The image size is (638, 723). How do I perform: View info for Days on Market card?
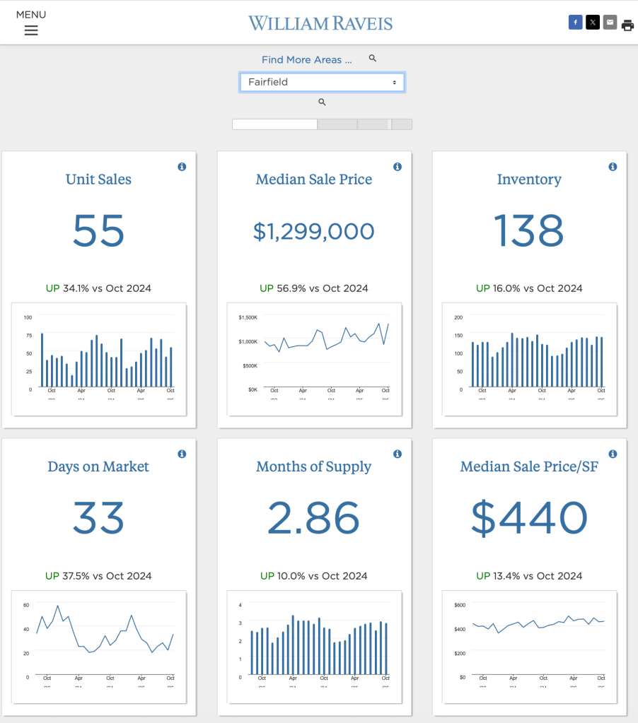[182, 454]
